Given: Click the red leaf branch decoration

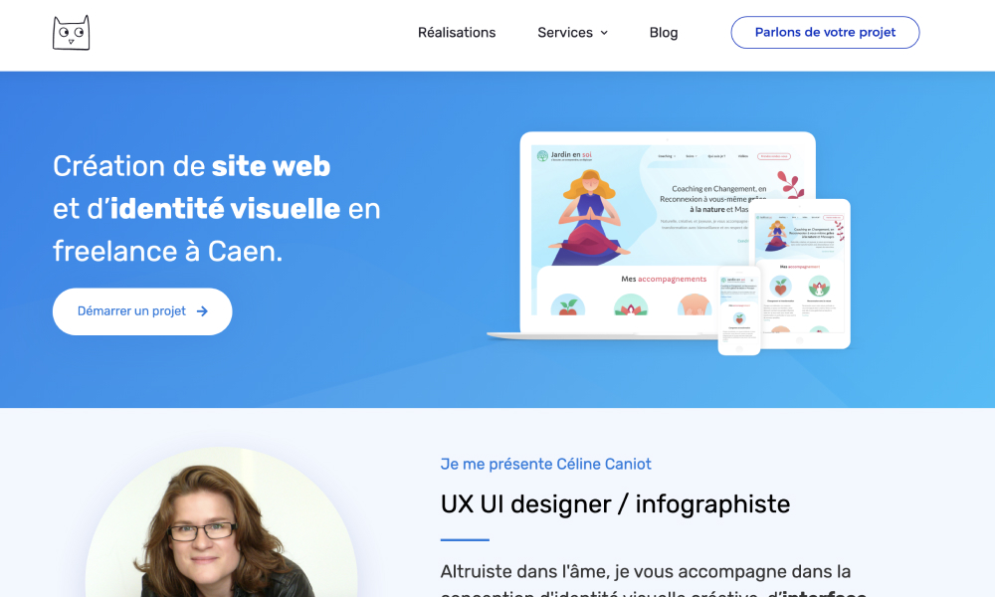Looking at the screenshot, I should click(791, 185).
